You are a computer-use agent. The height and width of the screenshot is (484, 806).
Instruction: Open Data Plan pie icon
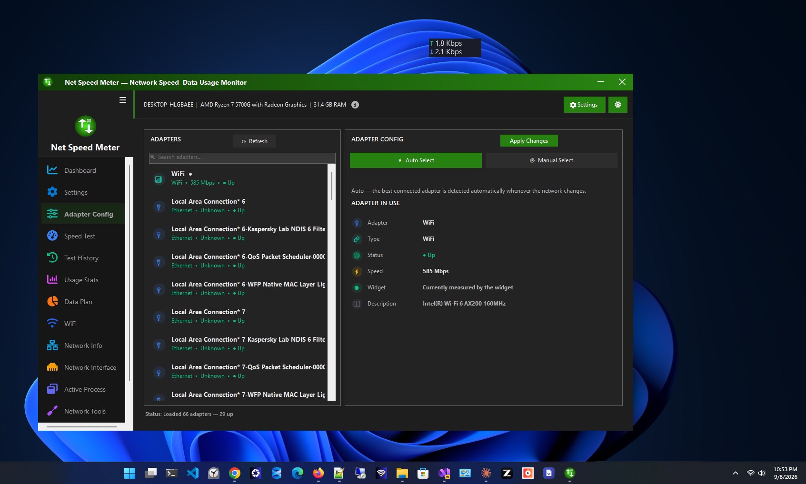click(52, 301)
